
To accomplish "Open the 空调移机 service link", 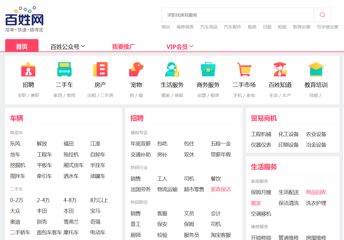I will point(261,214).
